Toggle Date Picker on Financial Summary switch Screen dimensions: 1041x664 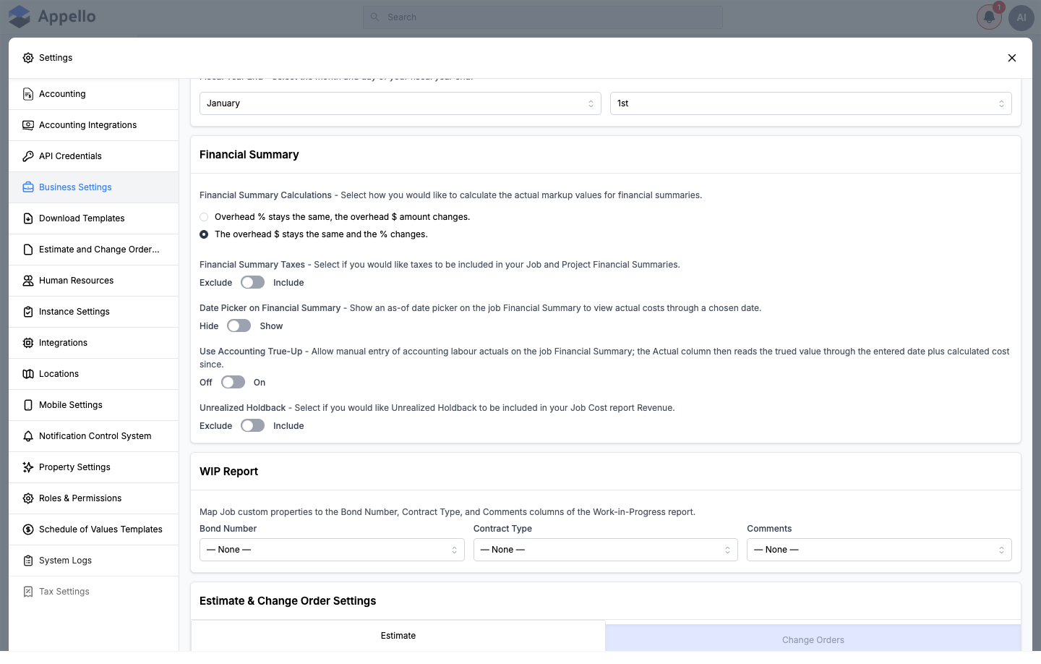(239, 326)
